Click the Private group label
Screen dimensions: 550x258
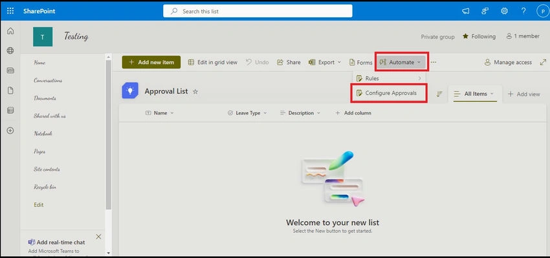pyautogui.click(x=438, y=37)
